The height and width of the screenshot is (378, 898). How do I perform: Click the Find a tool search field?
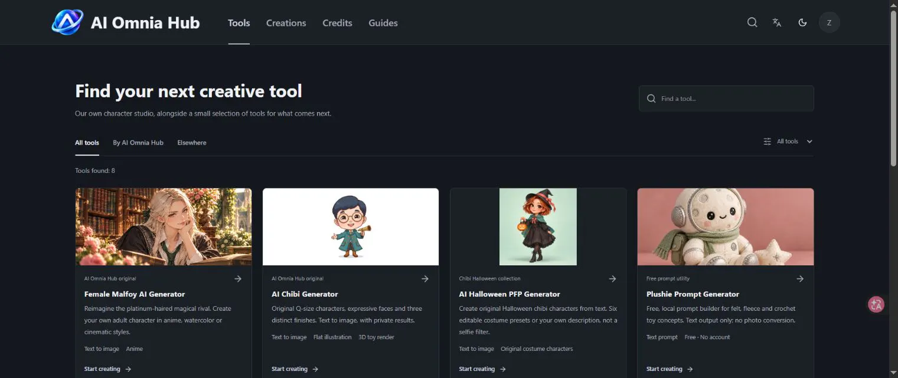pos(726,98)
